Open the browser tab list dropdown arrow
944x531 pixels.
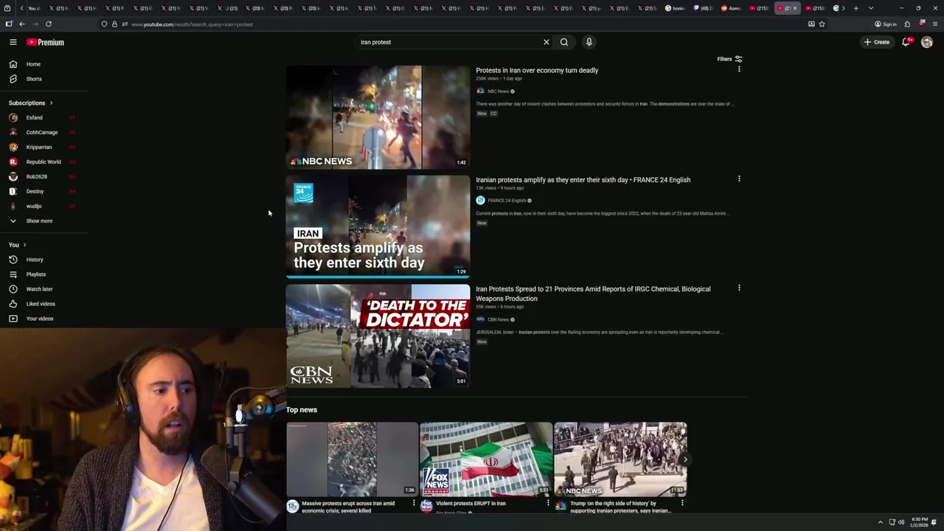pyautogui.click(x=871, y=8)
